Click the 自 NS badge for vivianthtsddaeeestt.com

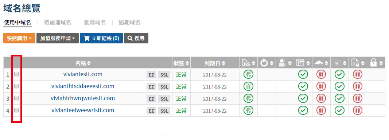248,86
